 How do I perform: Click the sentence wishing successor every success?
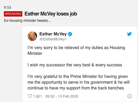click(x=75, y=65)
